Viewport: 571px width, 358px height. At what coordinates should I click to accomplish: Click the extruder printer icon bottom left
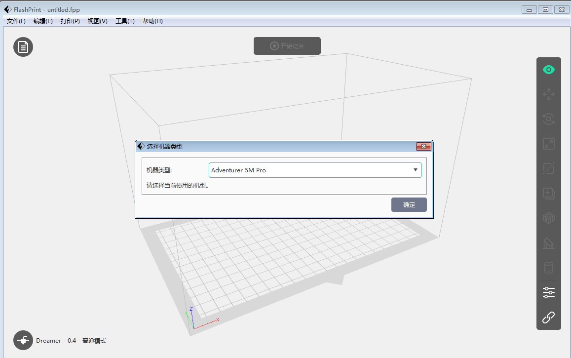click(x=23, y=340)
